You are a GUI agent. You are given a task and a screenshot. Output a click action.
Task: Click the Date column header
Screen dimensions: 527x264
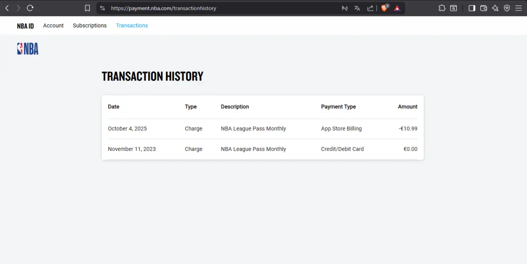(x=114, y=106)
